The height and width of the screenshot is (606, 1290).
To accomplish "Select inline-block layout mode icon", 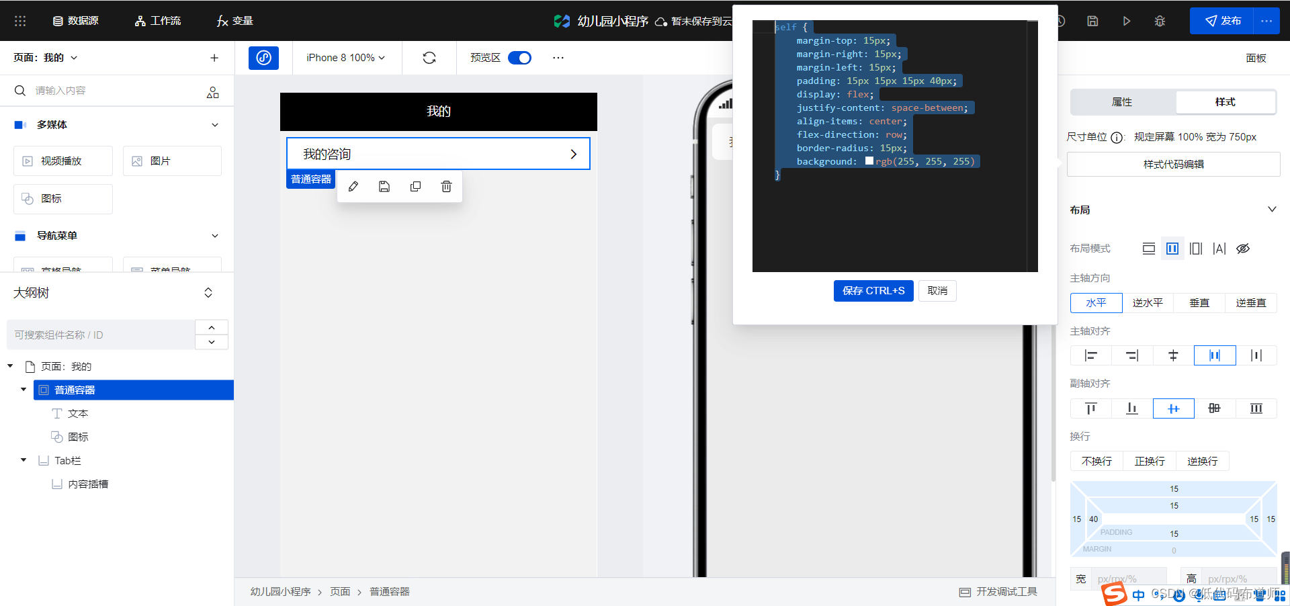I will [1196, 249].
